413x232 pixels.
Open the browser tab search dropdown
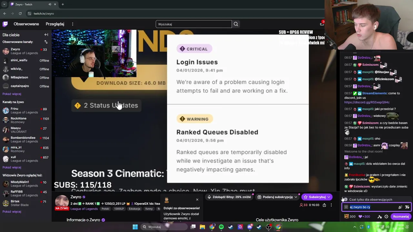[x=5, y=4]
